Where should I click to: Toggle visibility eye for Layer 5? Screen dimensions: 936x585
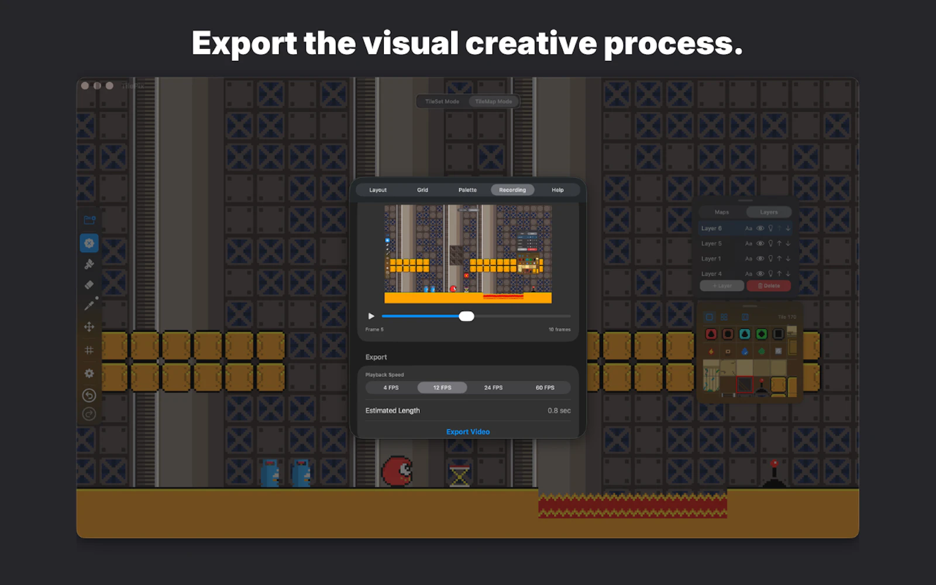click(x=760, y=243)
